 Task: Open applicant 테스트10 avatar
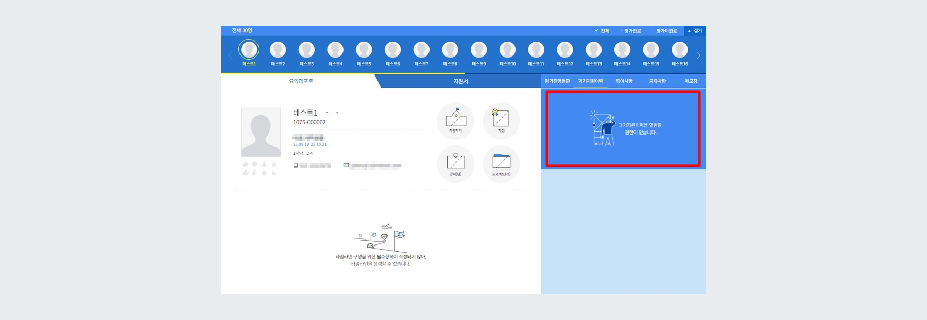tap(507, 50)
